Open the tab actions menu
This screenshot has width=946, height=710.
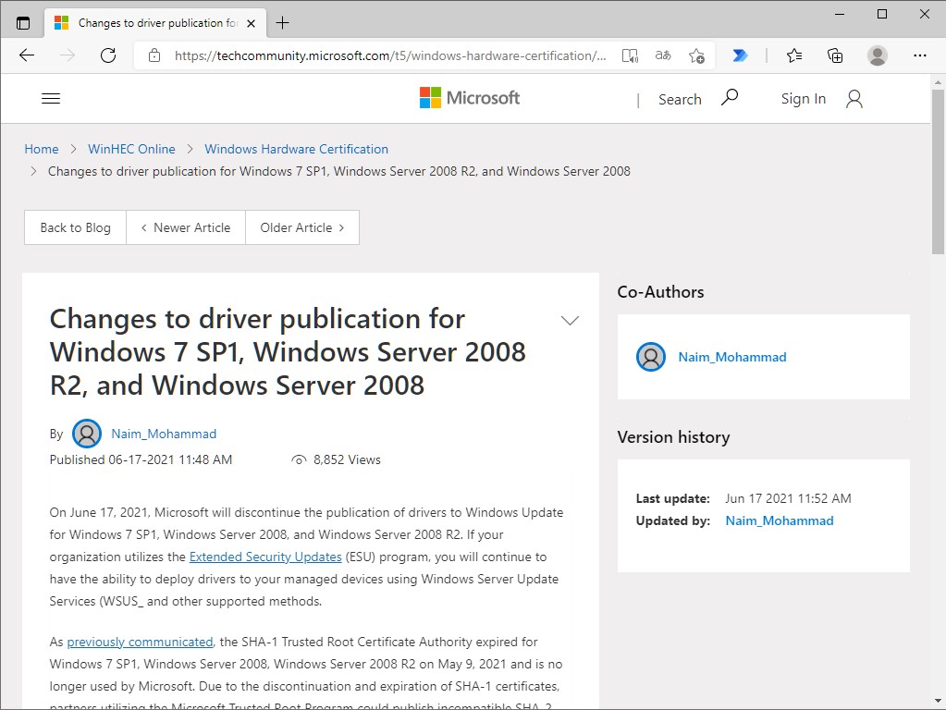point(22,21)
